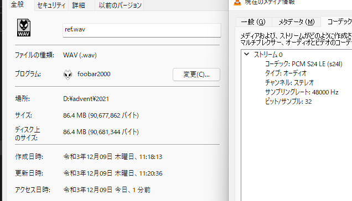Click the WAV file type icon
Screen dimensions: 352x201
pyautogui.click(x=24, y=28)
